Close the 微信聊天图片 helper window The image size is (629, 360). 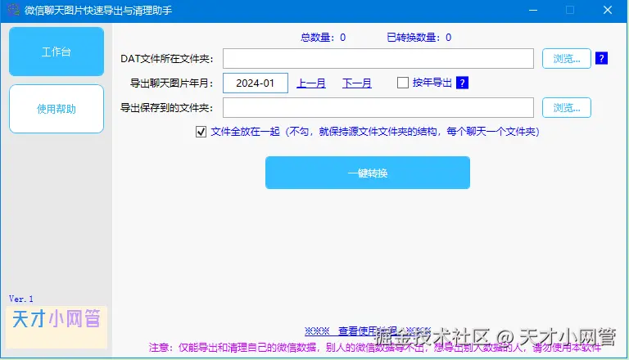point(608,10)
